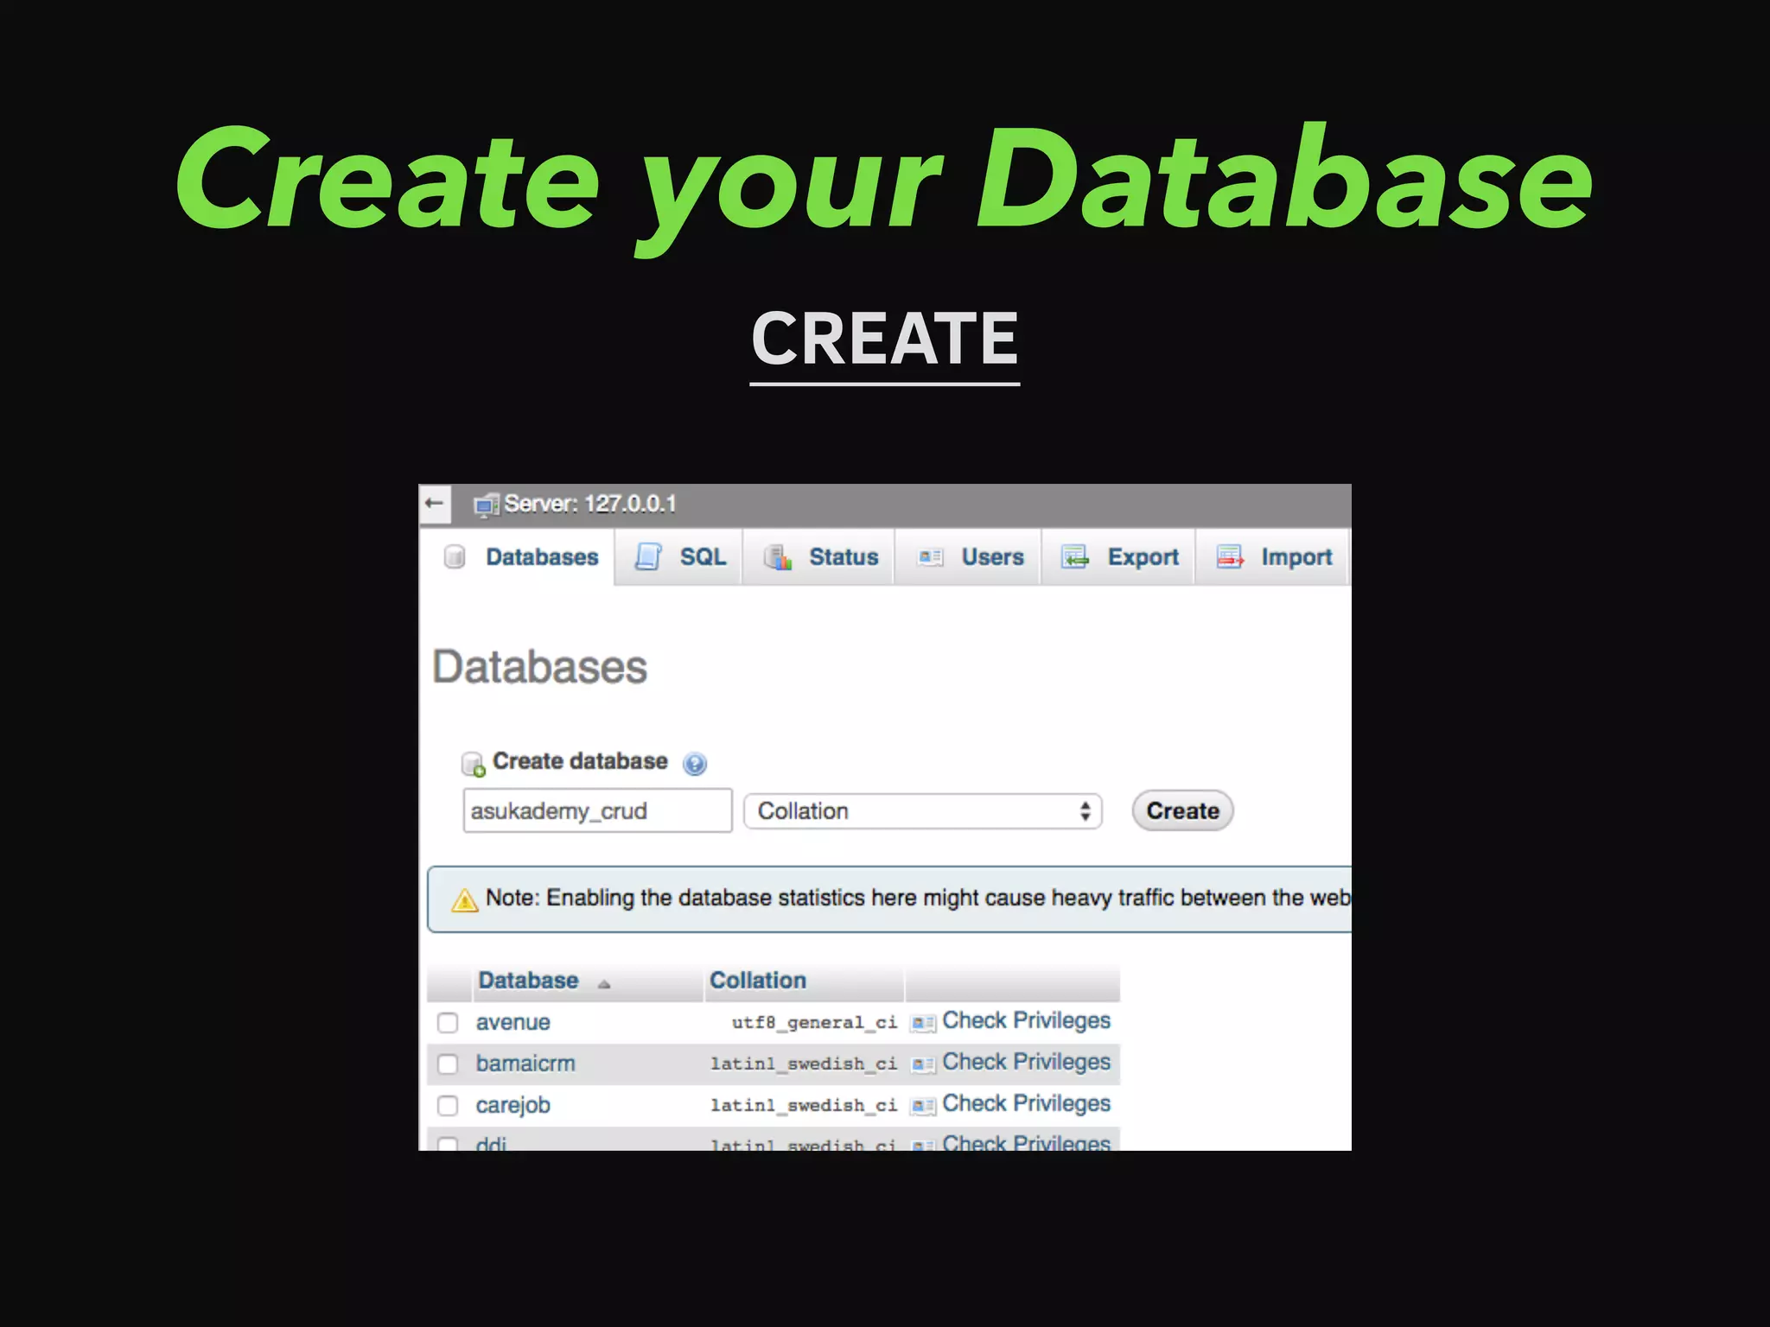Click the warning triangle icon in the note
Image resolution: width=1770 pixels, height=1327 pixels.
pos(464,900)
